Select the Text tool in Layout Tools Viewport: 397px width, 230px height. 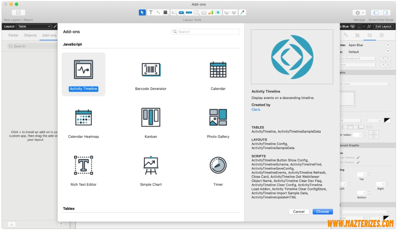(151, 12)
